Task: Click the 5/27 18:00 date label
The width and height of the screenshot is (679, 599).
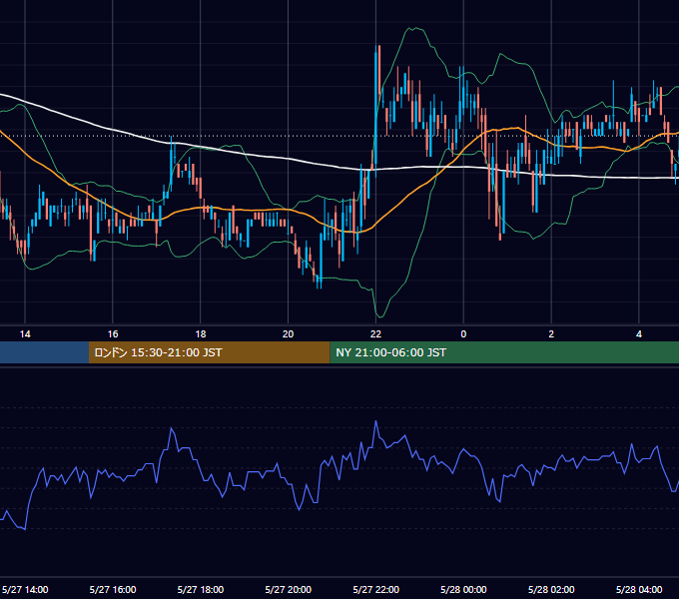Action: pyautogui.click(x=201, y=589)
